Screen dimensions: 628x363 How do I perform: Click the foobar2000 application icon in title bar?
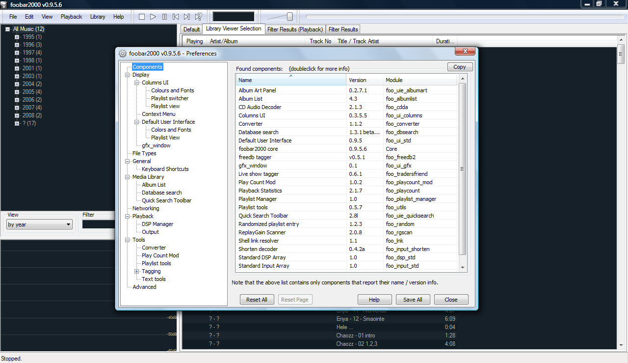pos(4,4)
